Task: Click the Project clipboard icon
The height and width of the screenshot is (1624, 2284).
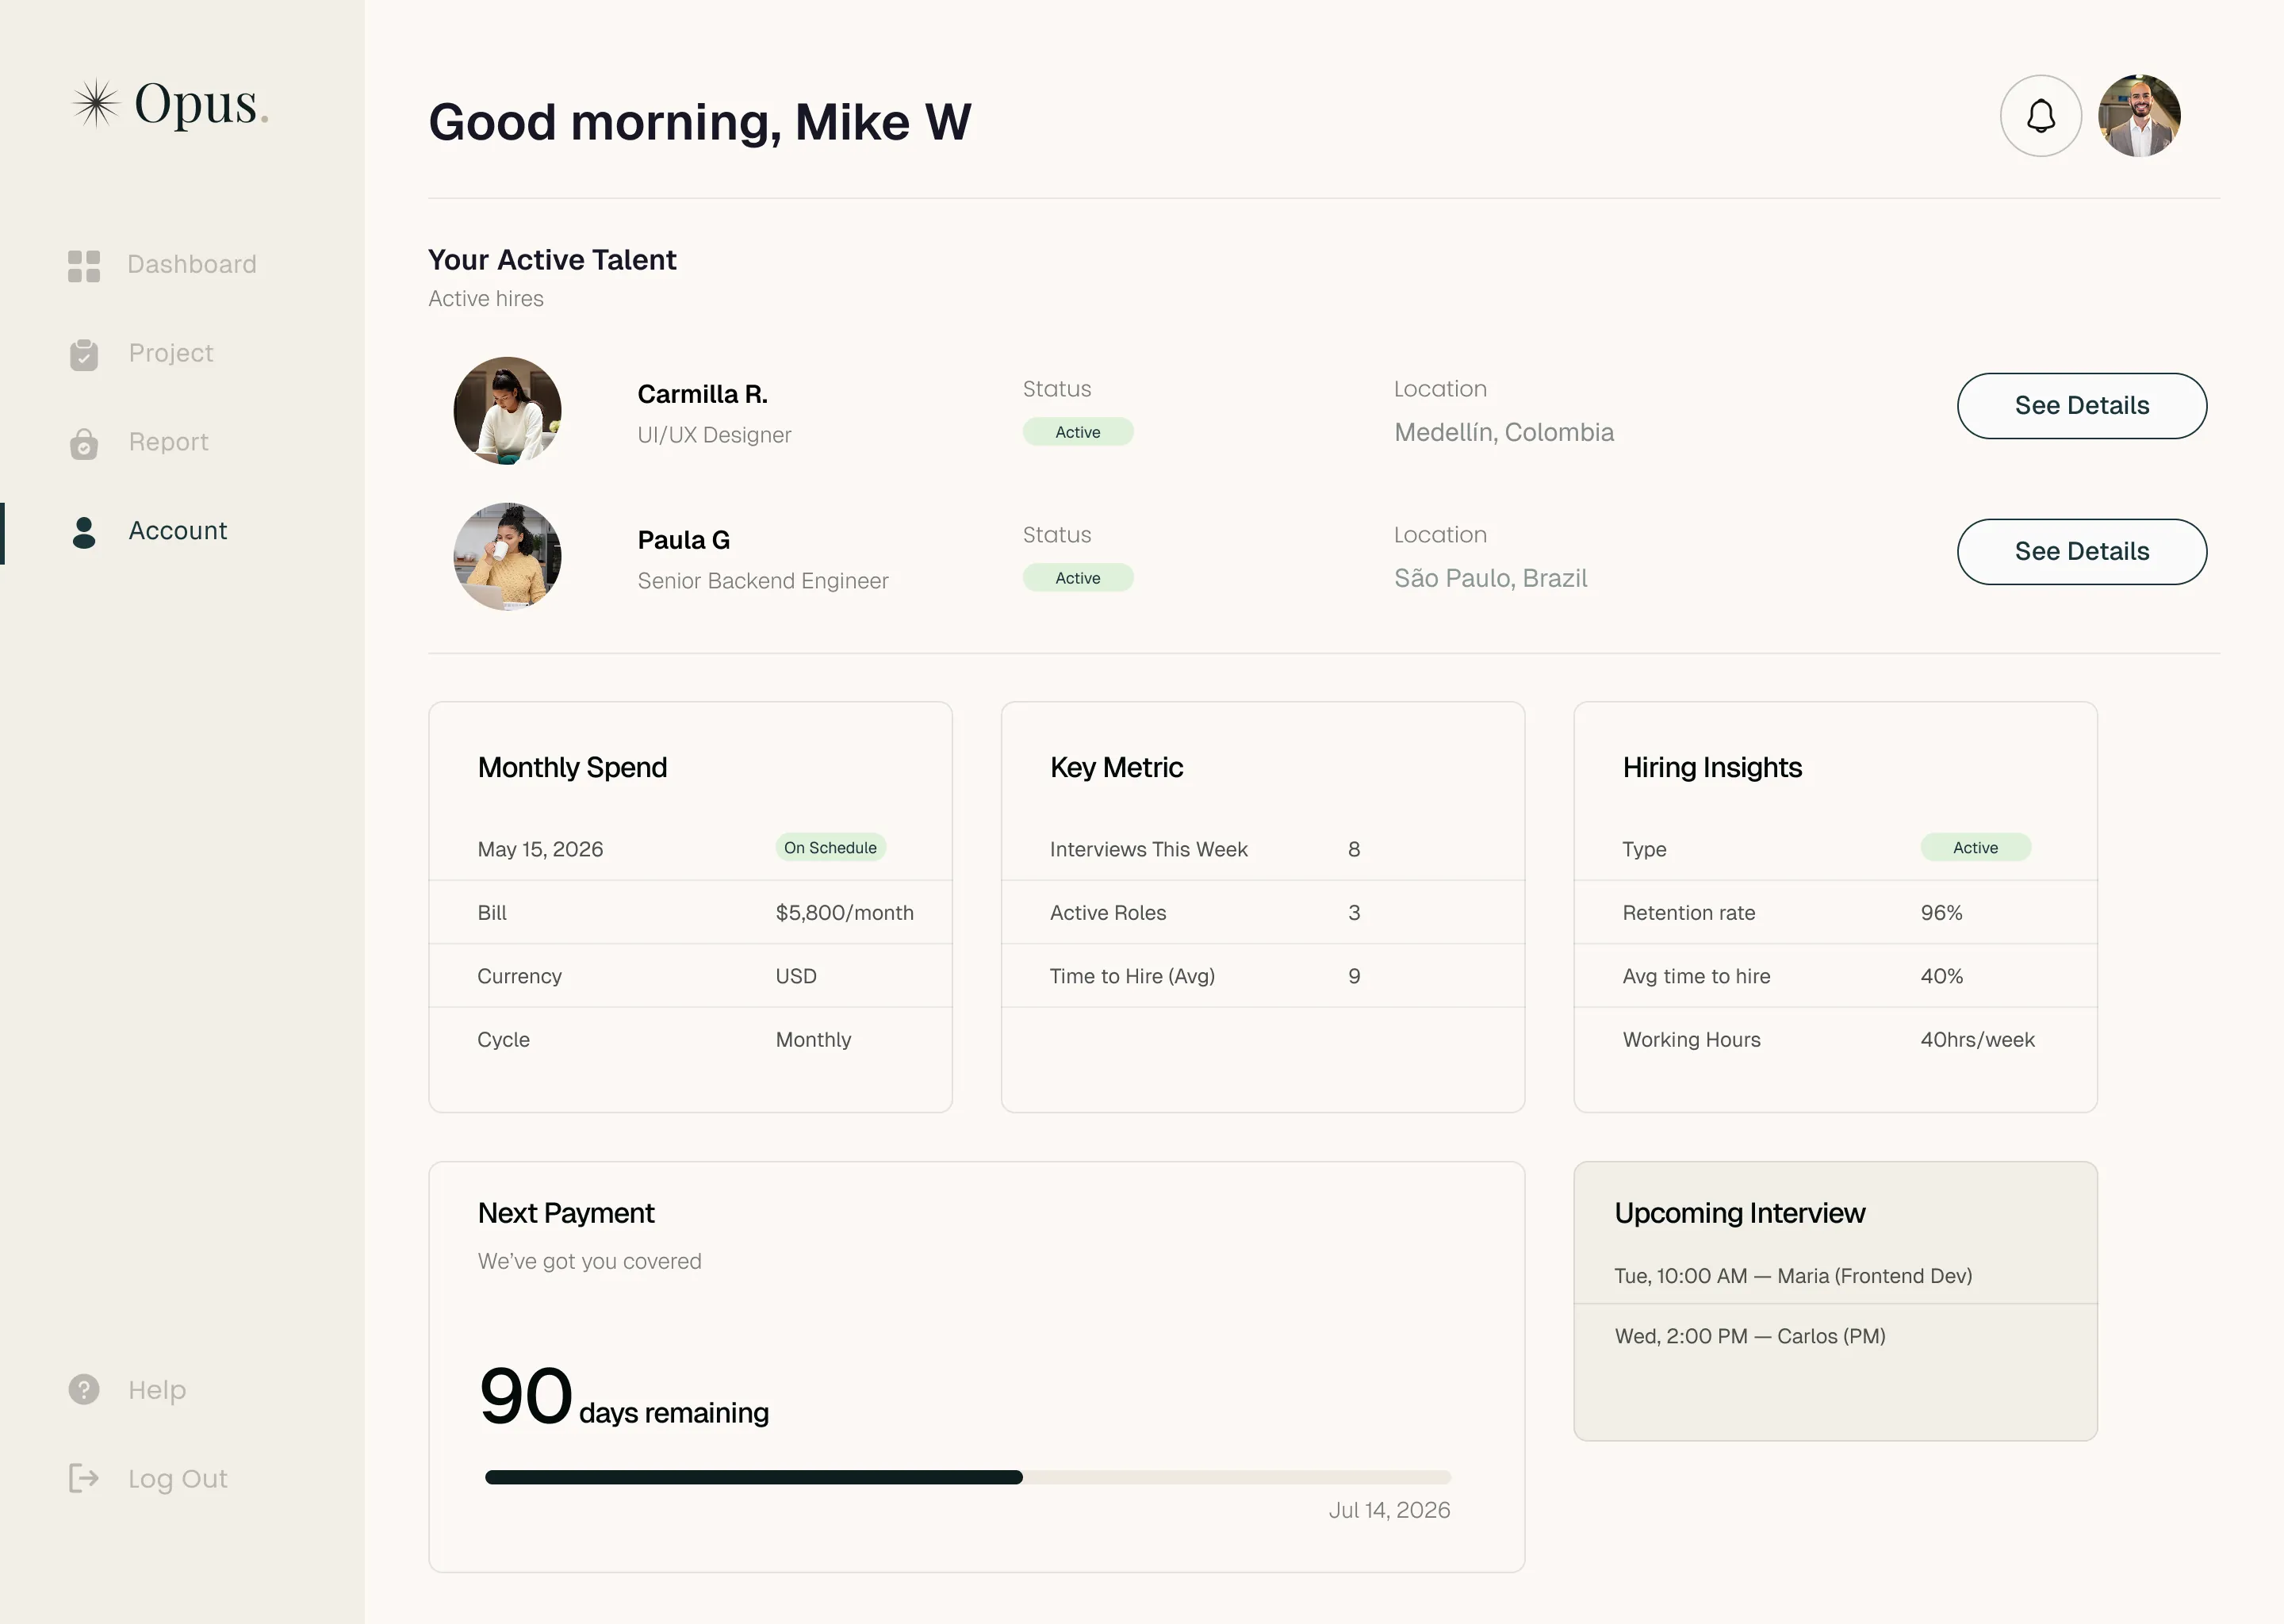Action: 84,354
